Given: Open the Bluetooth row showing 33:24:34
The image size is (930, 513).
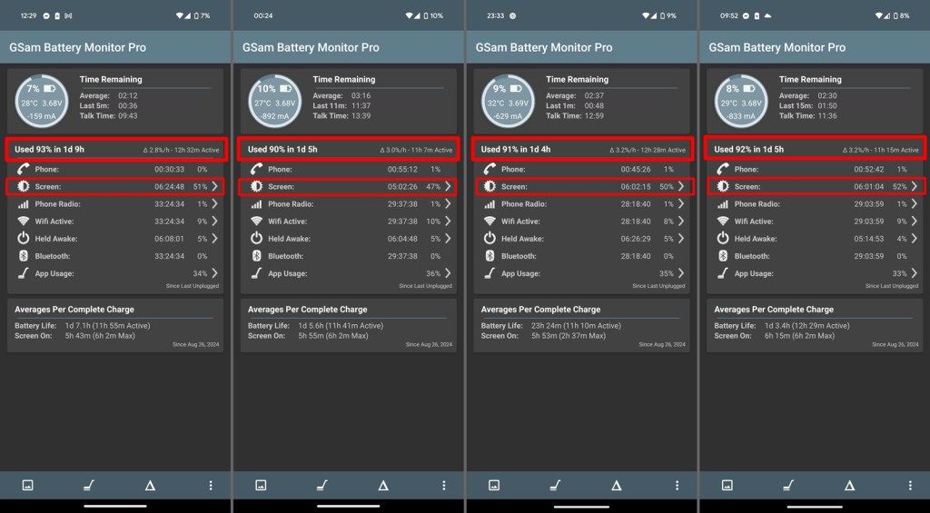Looking at the screenshot, I should tap(115, 256).
